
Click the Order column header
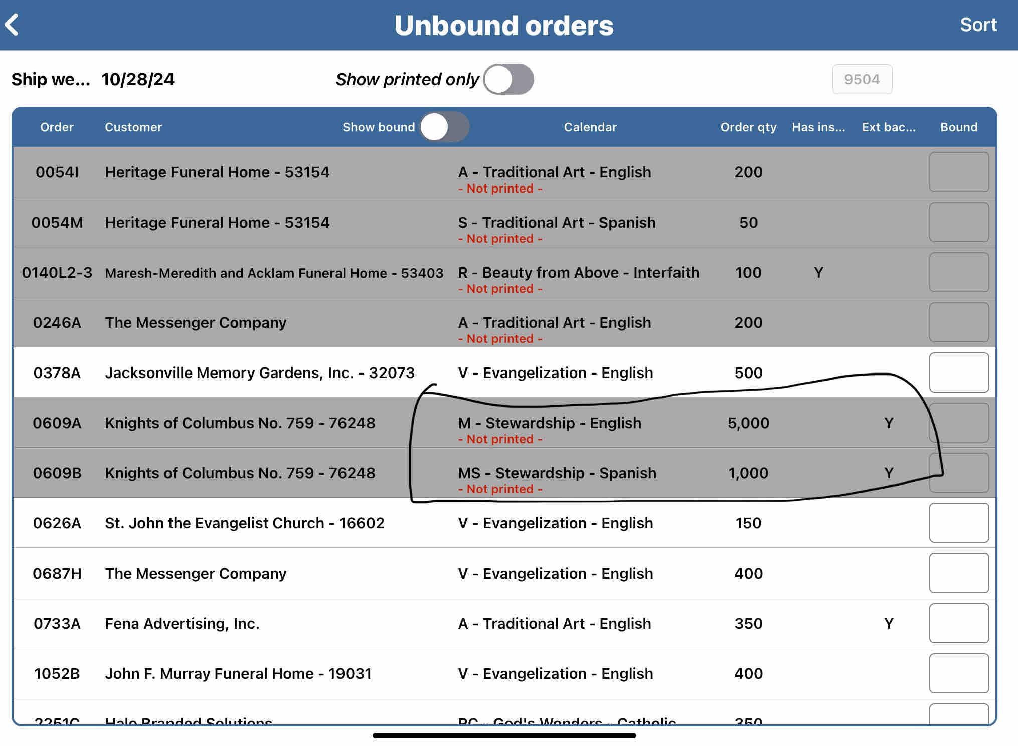pos(57,127)
